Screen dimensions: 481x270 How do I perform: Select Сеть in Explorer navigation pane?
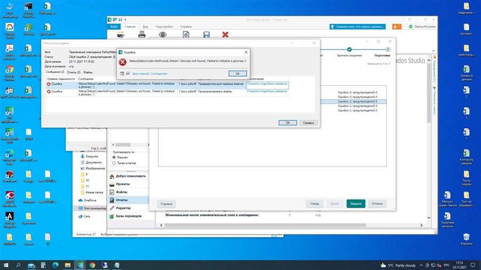(x=84, y=216)
